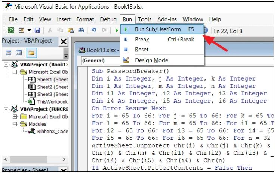Viewport: 277px width, 173px height.
Task: Click the blue Help icon in toolbar
Action: tap(206, 31)
